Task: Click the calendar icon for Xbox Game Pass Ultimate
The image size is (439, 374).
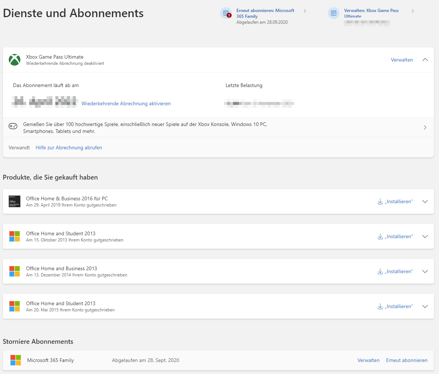Action: point(334,13)
